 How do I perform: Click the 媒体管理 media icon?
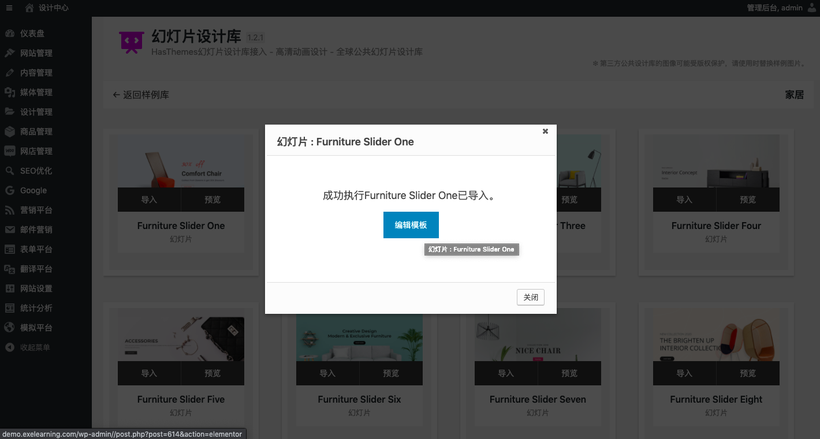[x=10, y=92]
